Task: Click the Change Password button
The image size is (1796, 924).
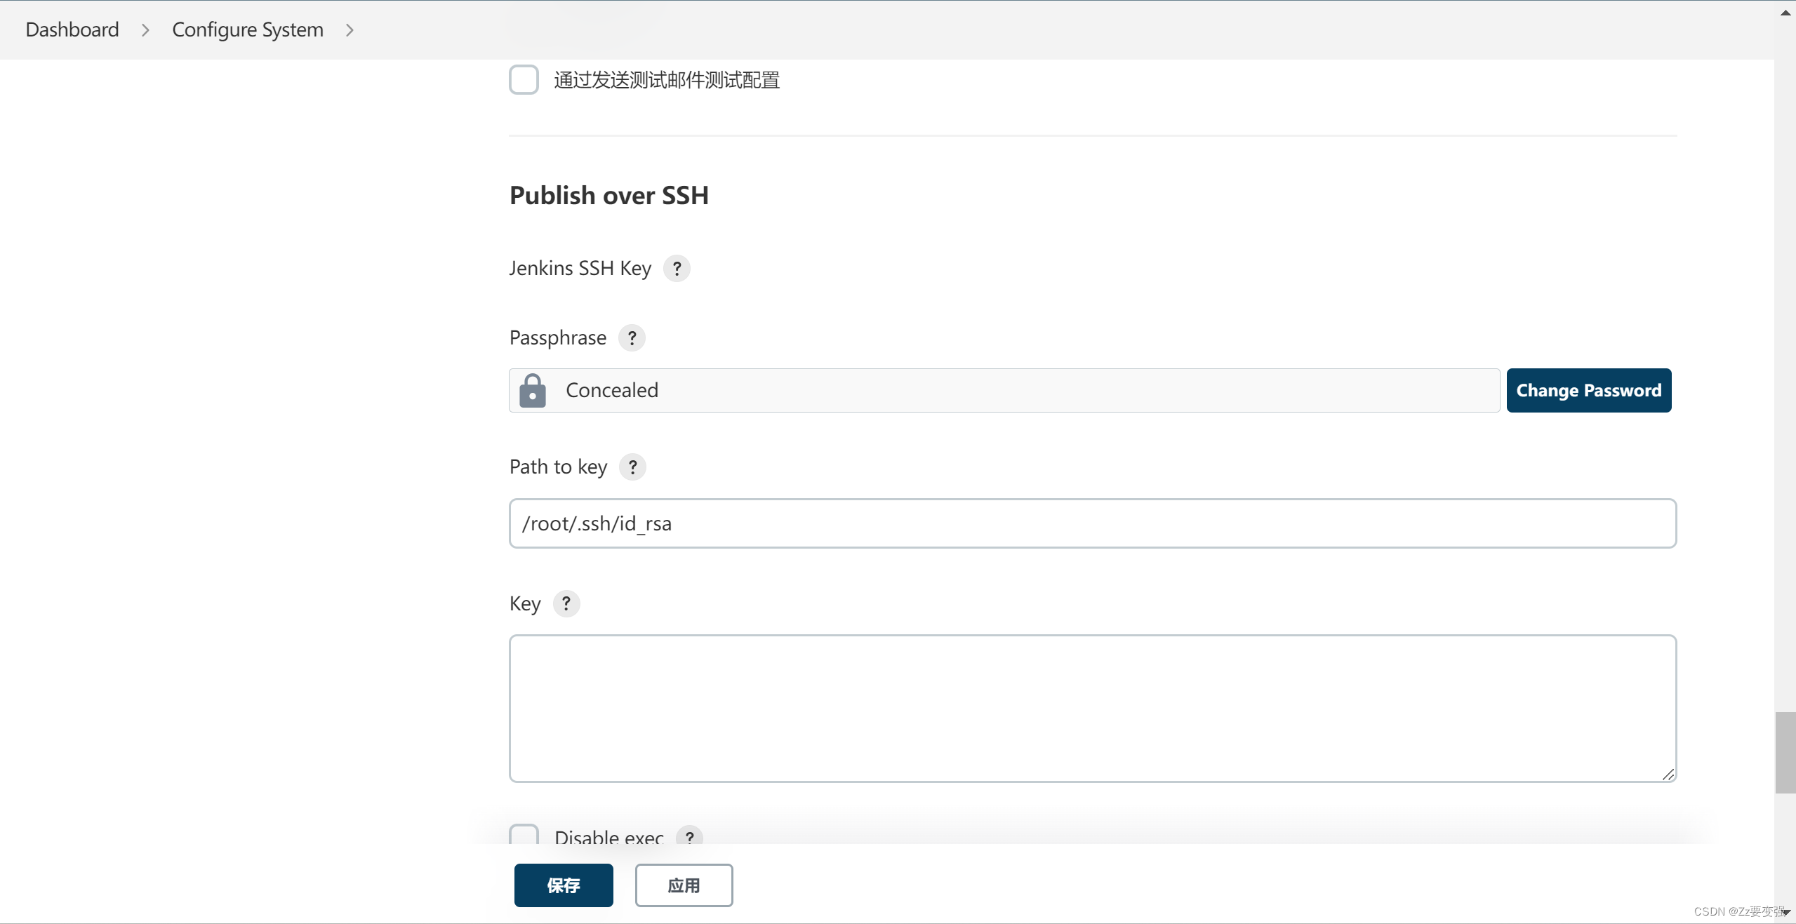Action: coord(1589,390)
